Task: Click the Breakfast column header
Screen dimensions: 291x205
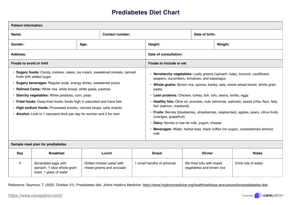Action: pyautogui.click(x=56, y=153)
